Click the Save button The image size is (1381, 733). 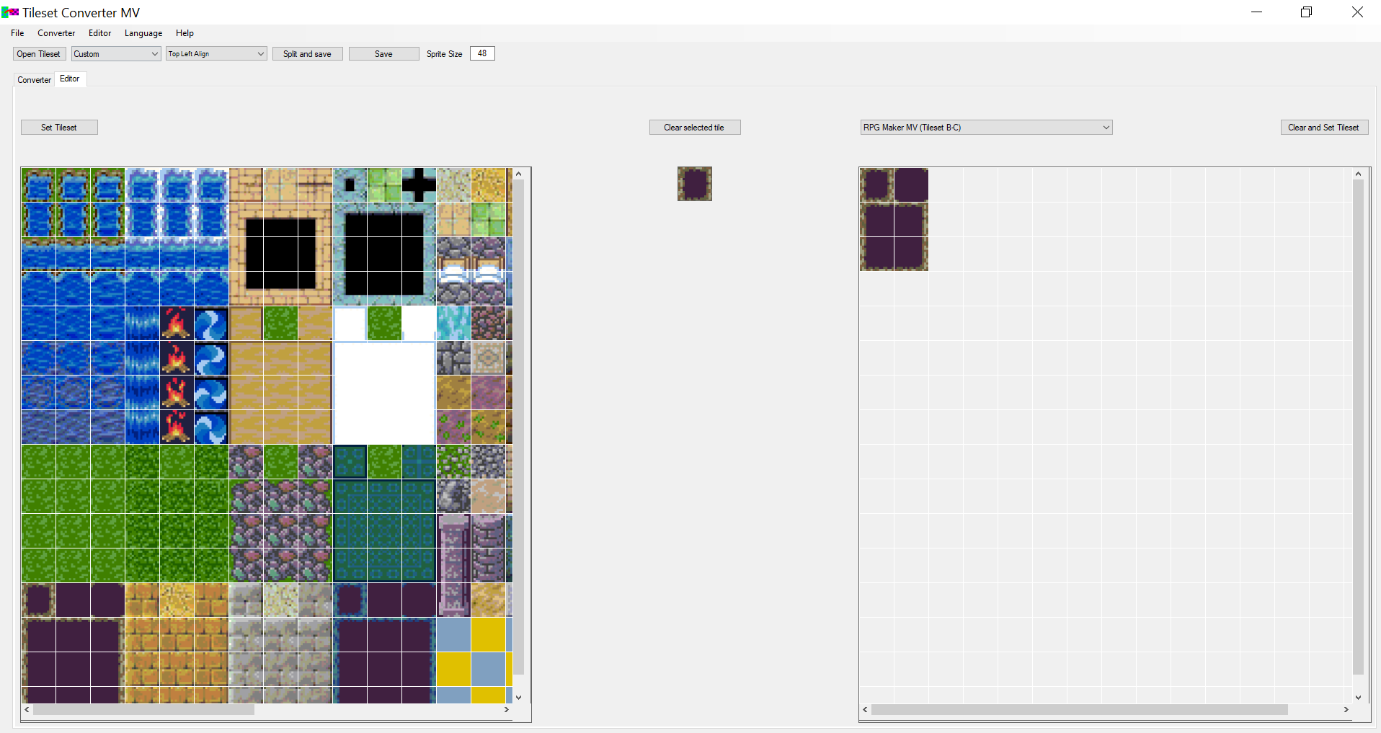coord(383,53)
